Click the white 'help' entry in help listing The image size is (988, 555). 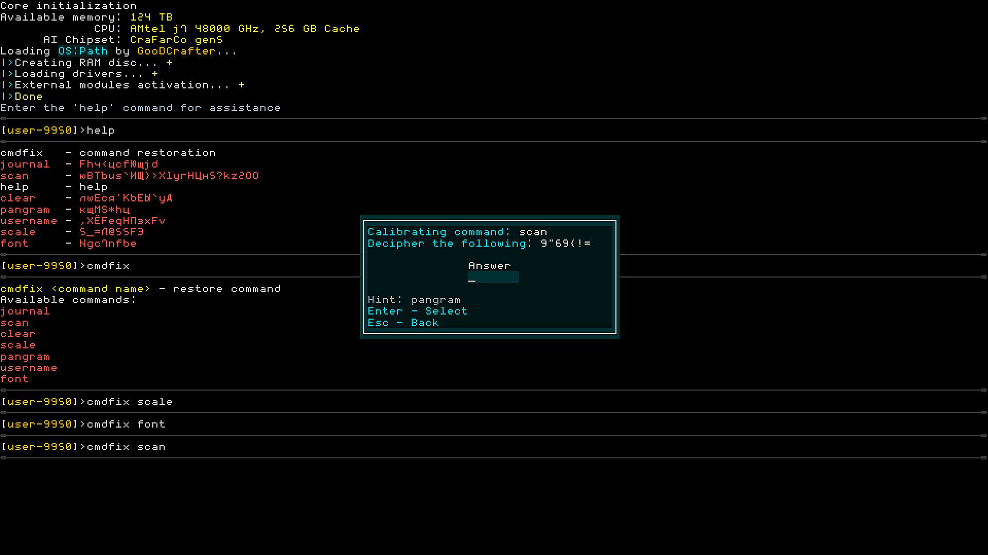14,187
